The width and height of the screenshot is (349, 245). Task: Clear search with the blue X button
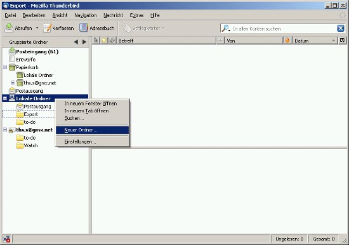pos(341,29)
